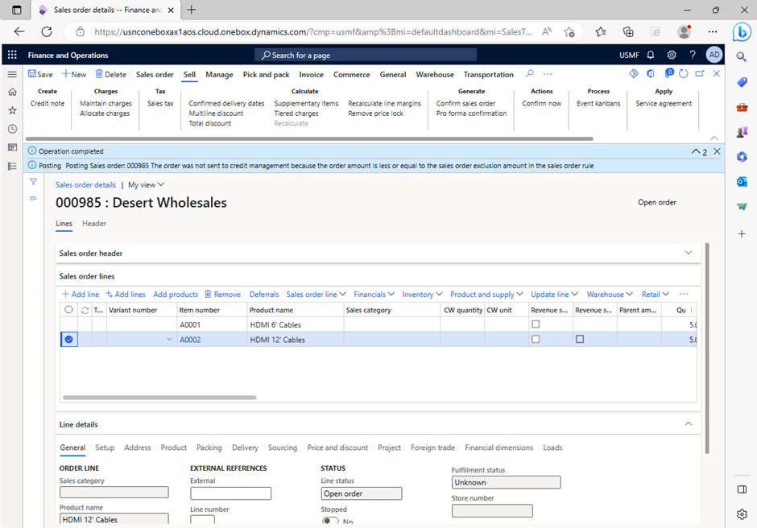Viewport: 757px width, 528px height.
Task: Open the Sales order details breadcrumb link
Action: coord(85,184)
